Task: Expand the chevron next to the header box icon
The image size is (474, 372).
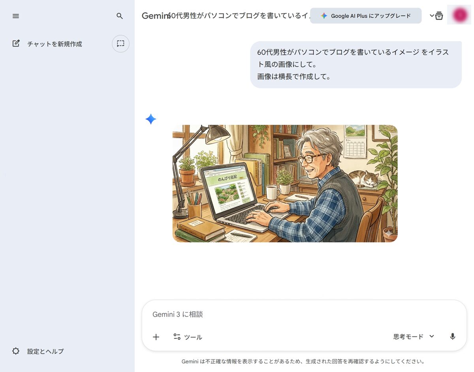Action: tap(431, 16)
